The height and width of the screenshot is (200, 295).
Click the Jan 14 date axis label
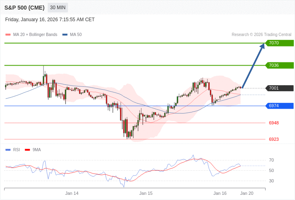point(72,194)
